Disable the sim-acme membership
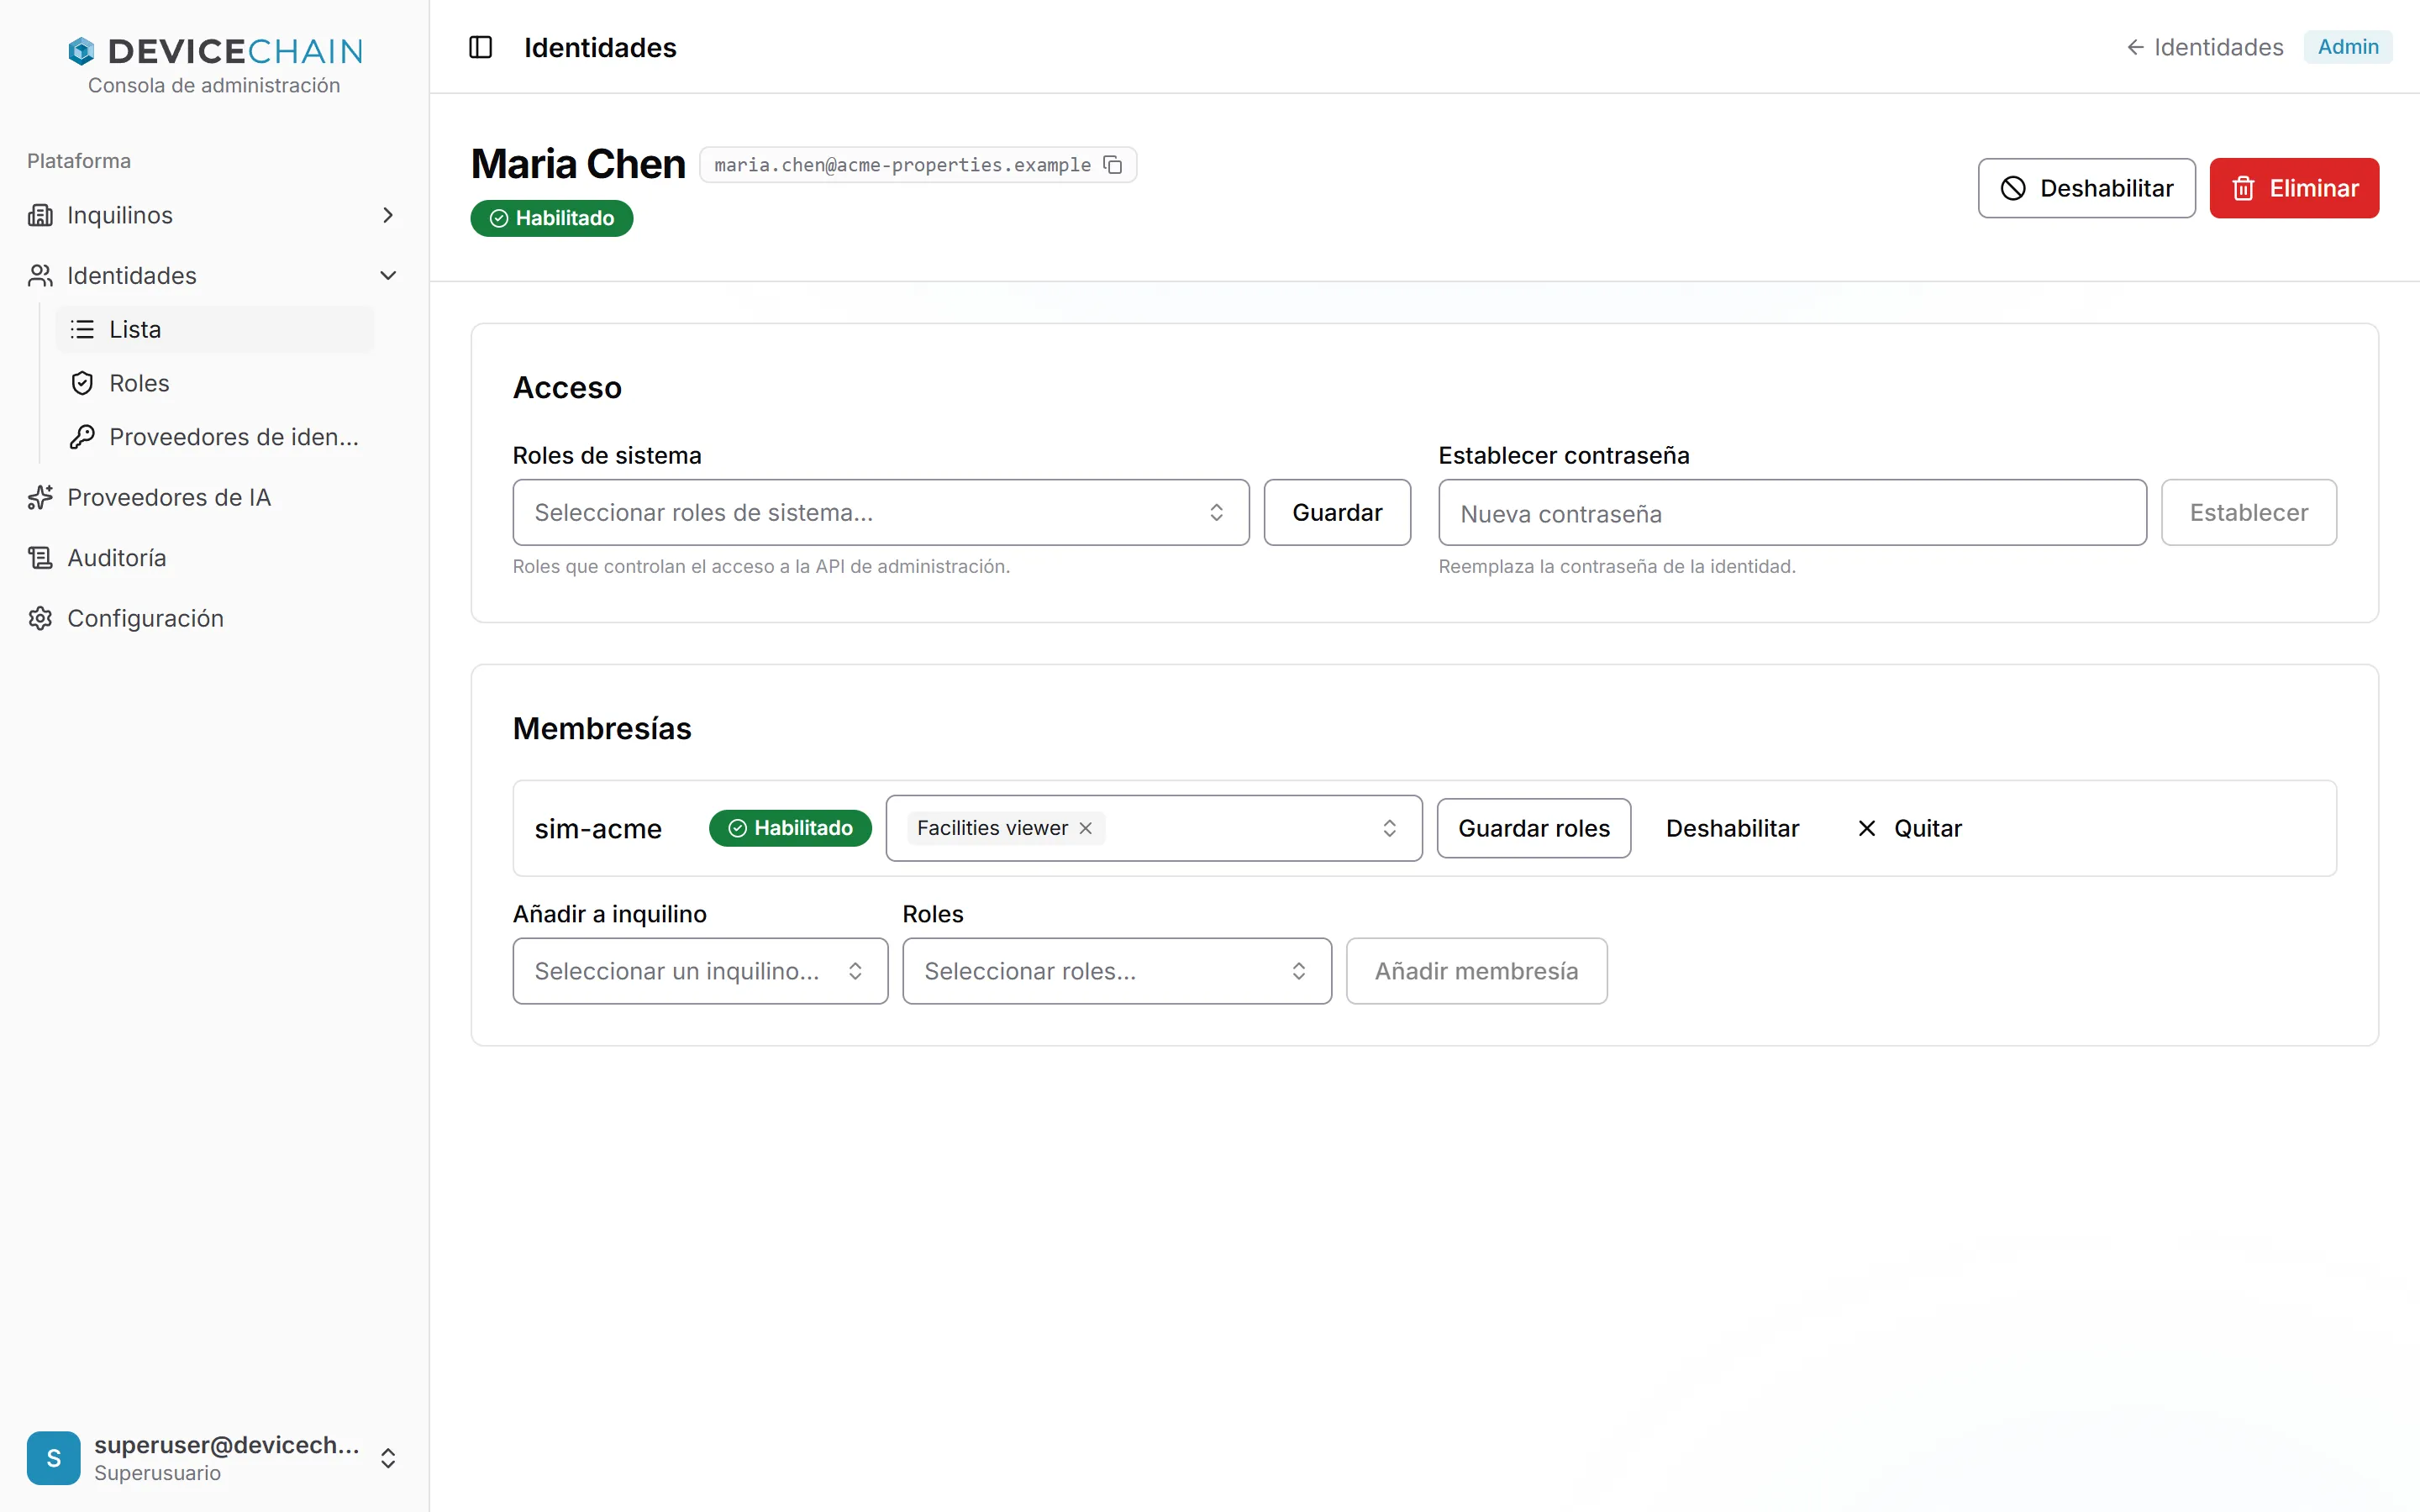 point(1732,828)
